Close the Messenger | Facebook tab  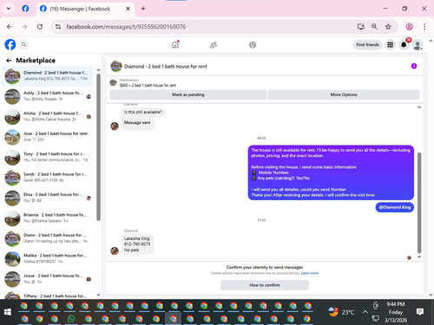pos(128,9)
